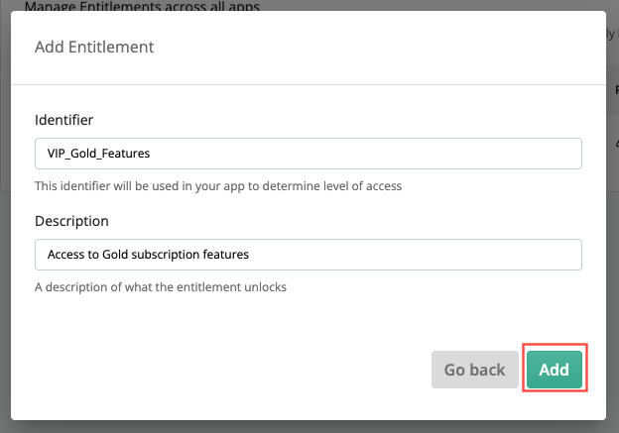Click the Go back button
Image resolution: width=619 pixels, height=433 pixels.
475,370
